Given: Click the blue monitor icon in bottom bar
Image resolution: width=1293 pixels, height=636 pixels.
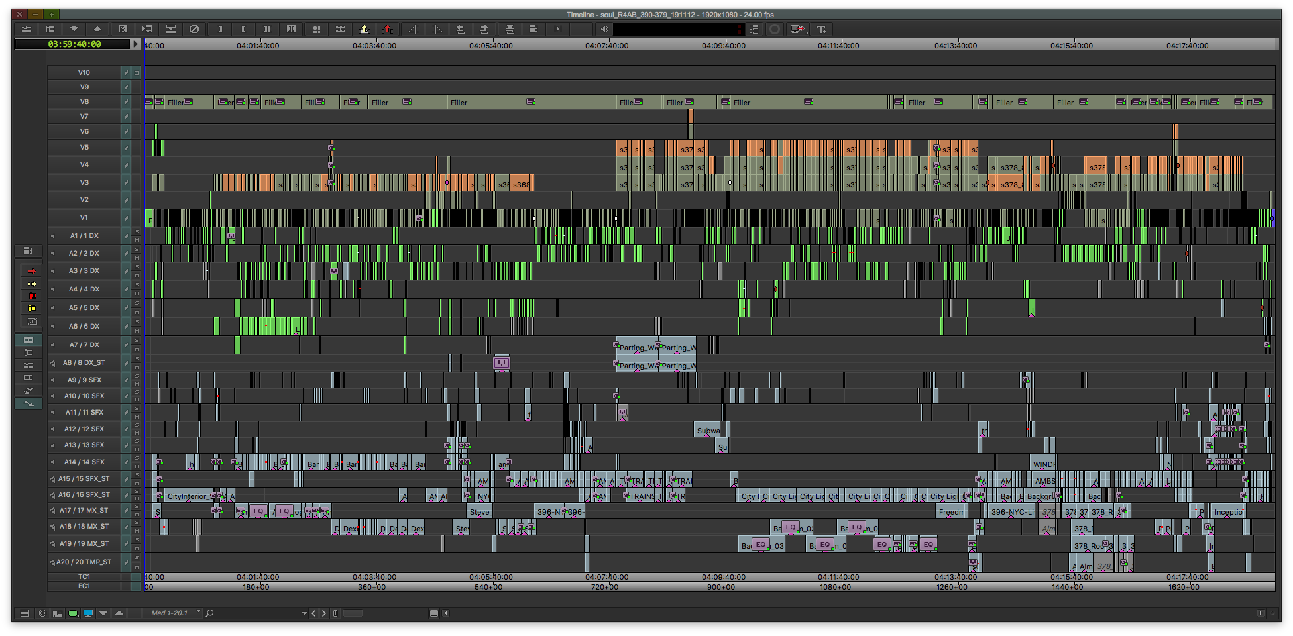Looking at the screenshot, I should 87,613.
